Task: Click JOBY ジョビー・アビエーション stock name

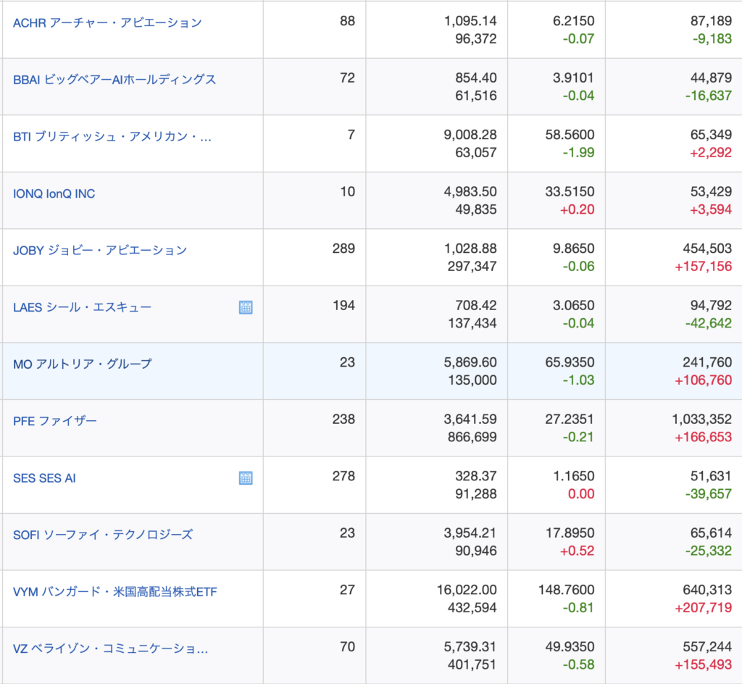Action: (100, 250)
